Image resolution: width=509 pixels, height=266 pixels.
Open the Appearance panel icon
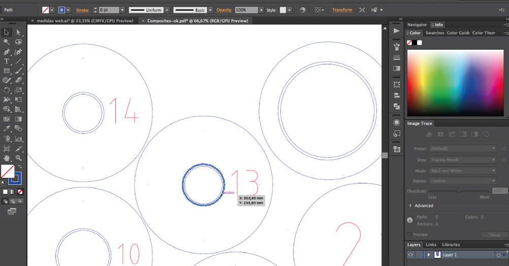[x=396, y=123]
